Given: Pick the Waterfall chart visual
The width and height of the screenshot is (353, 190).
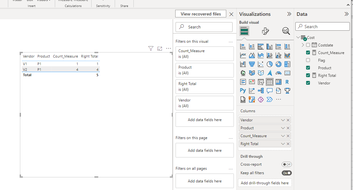Looking at the screenshot, I should point(243,64).
